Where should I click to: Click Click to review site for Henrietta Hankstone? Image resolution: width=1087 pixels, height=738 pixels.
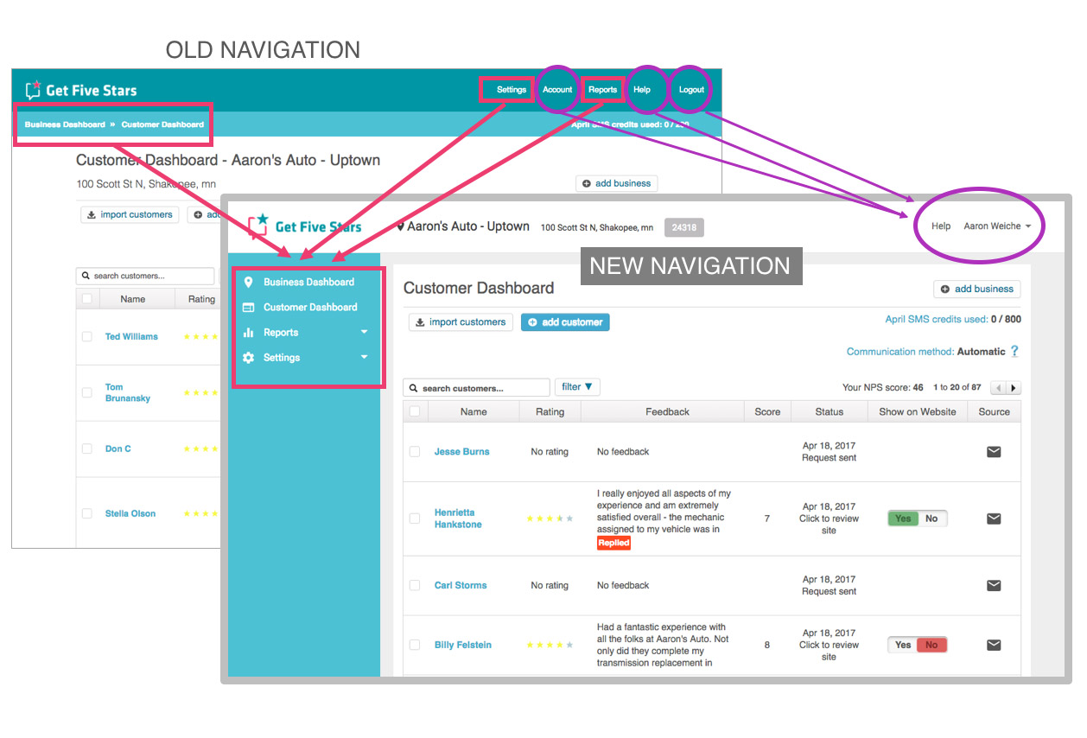click(829, 525)
